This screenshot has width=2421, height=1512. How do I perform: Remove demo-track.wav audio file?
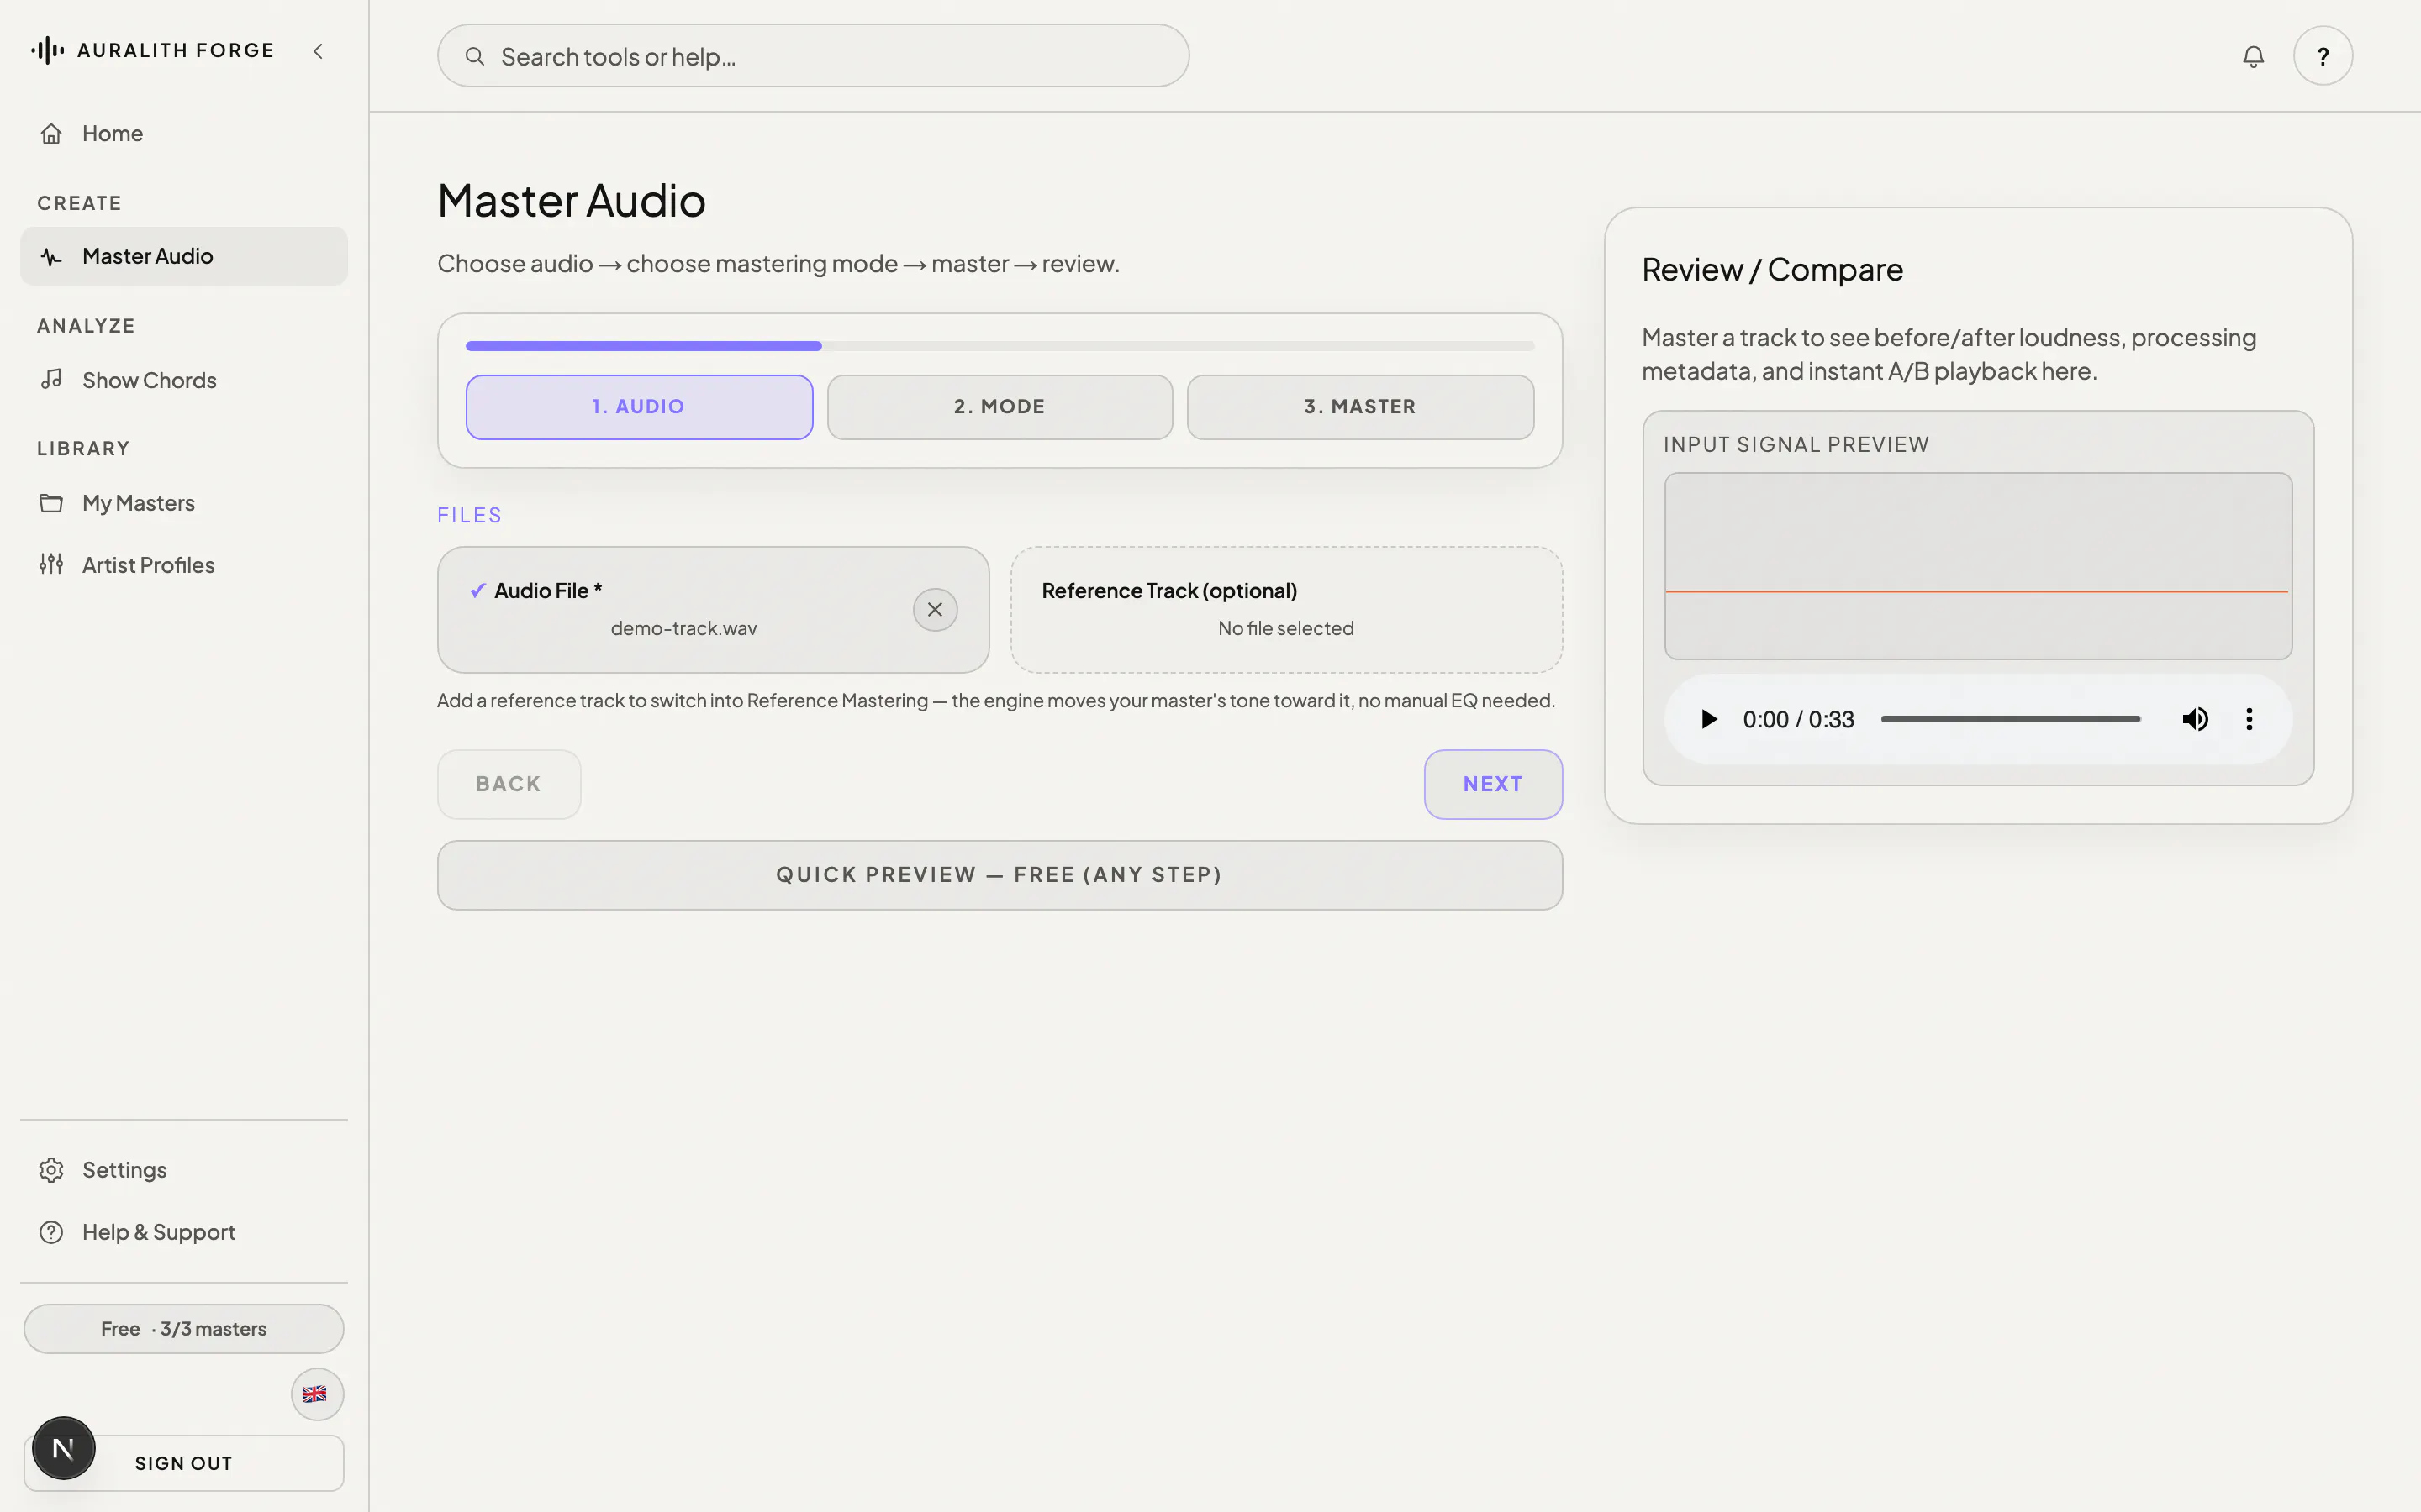(936, 610)
